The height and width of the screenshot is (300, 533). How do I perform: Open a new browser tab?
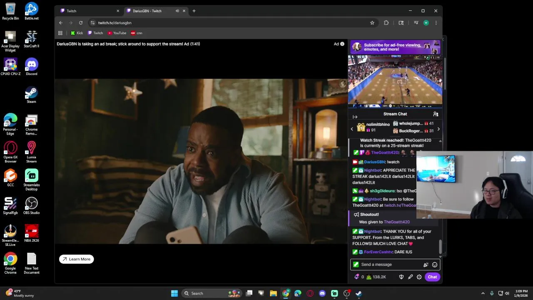click(x=194, y=11)
